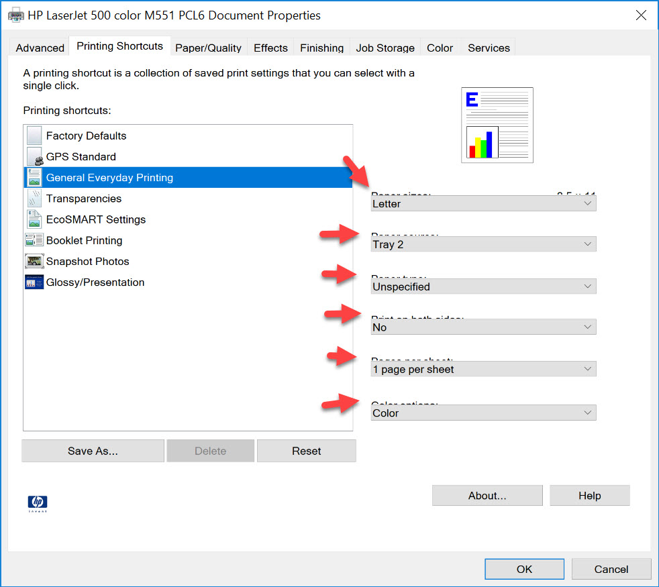Select the EcoSMART Settings shortcut
This screenshot has width=659, height=587.
tap(188, 219)
